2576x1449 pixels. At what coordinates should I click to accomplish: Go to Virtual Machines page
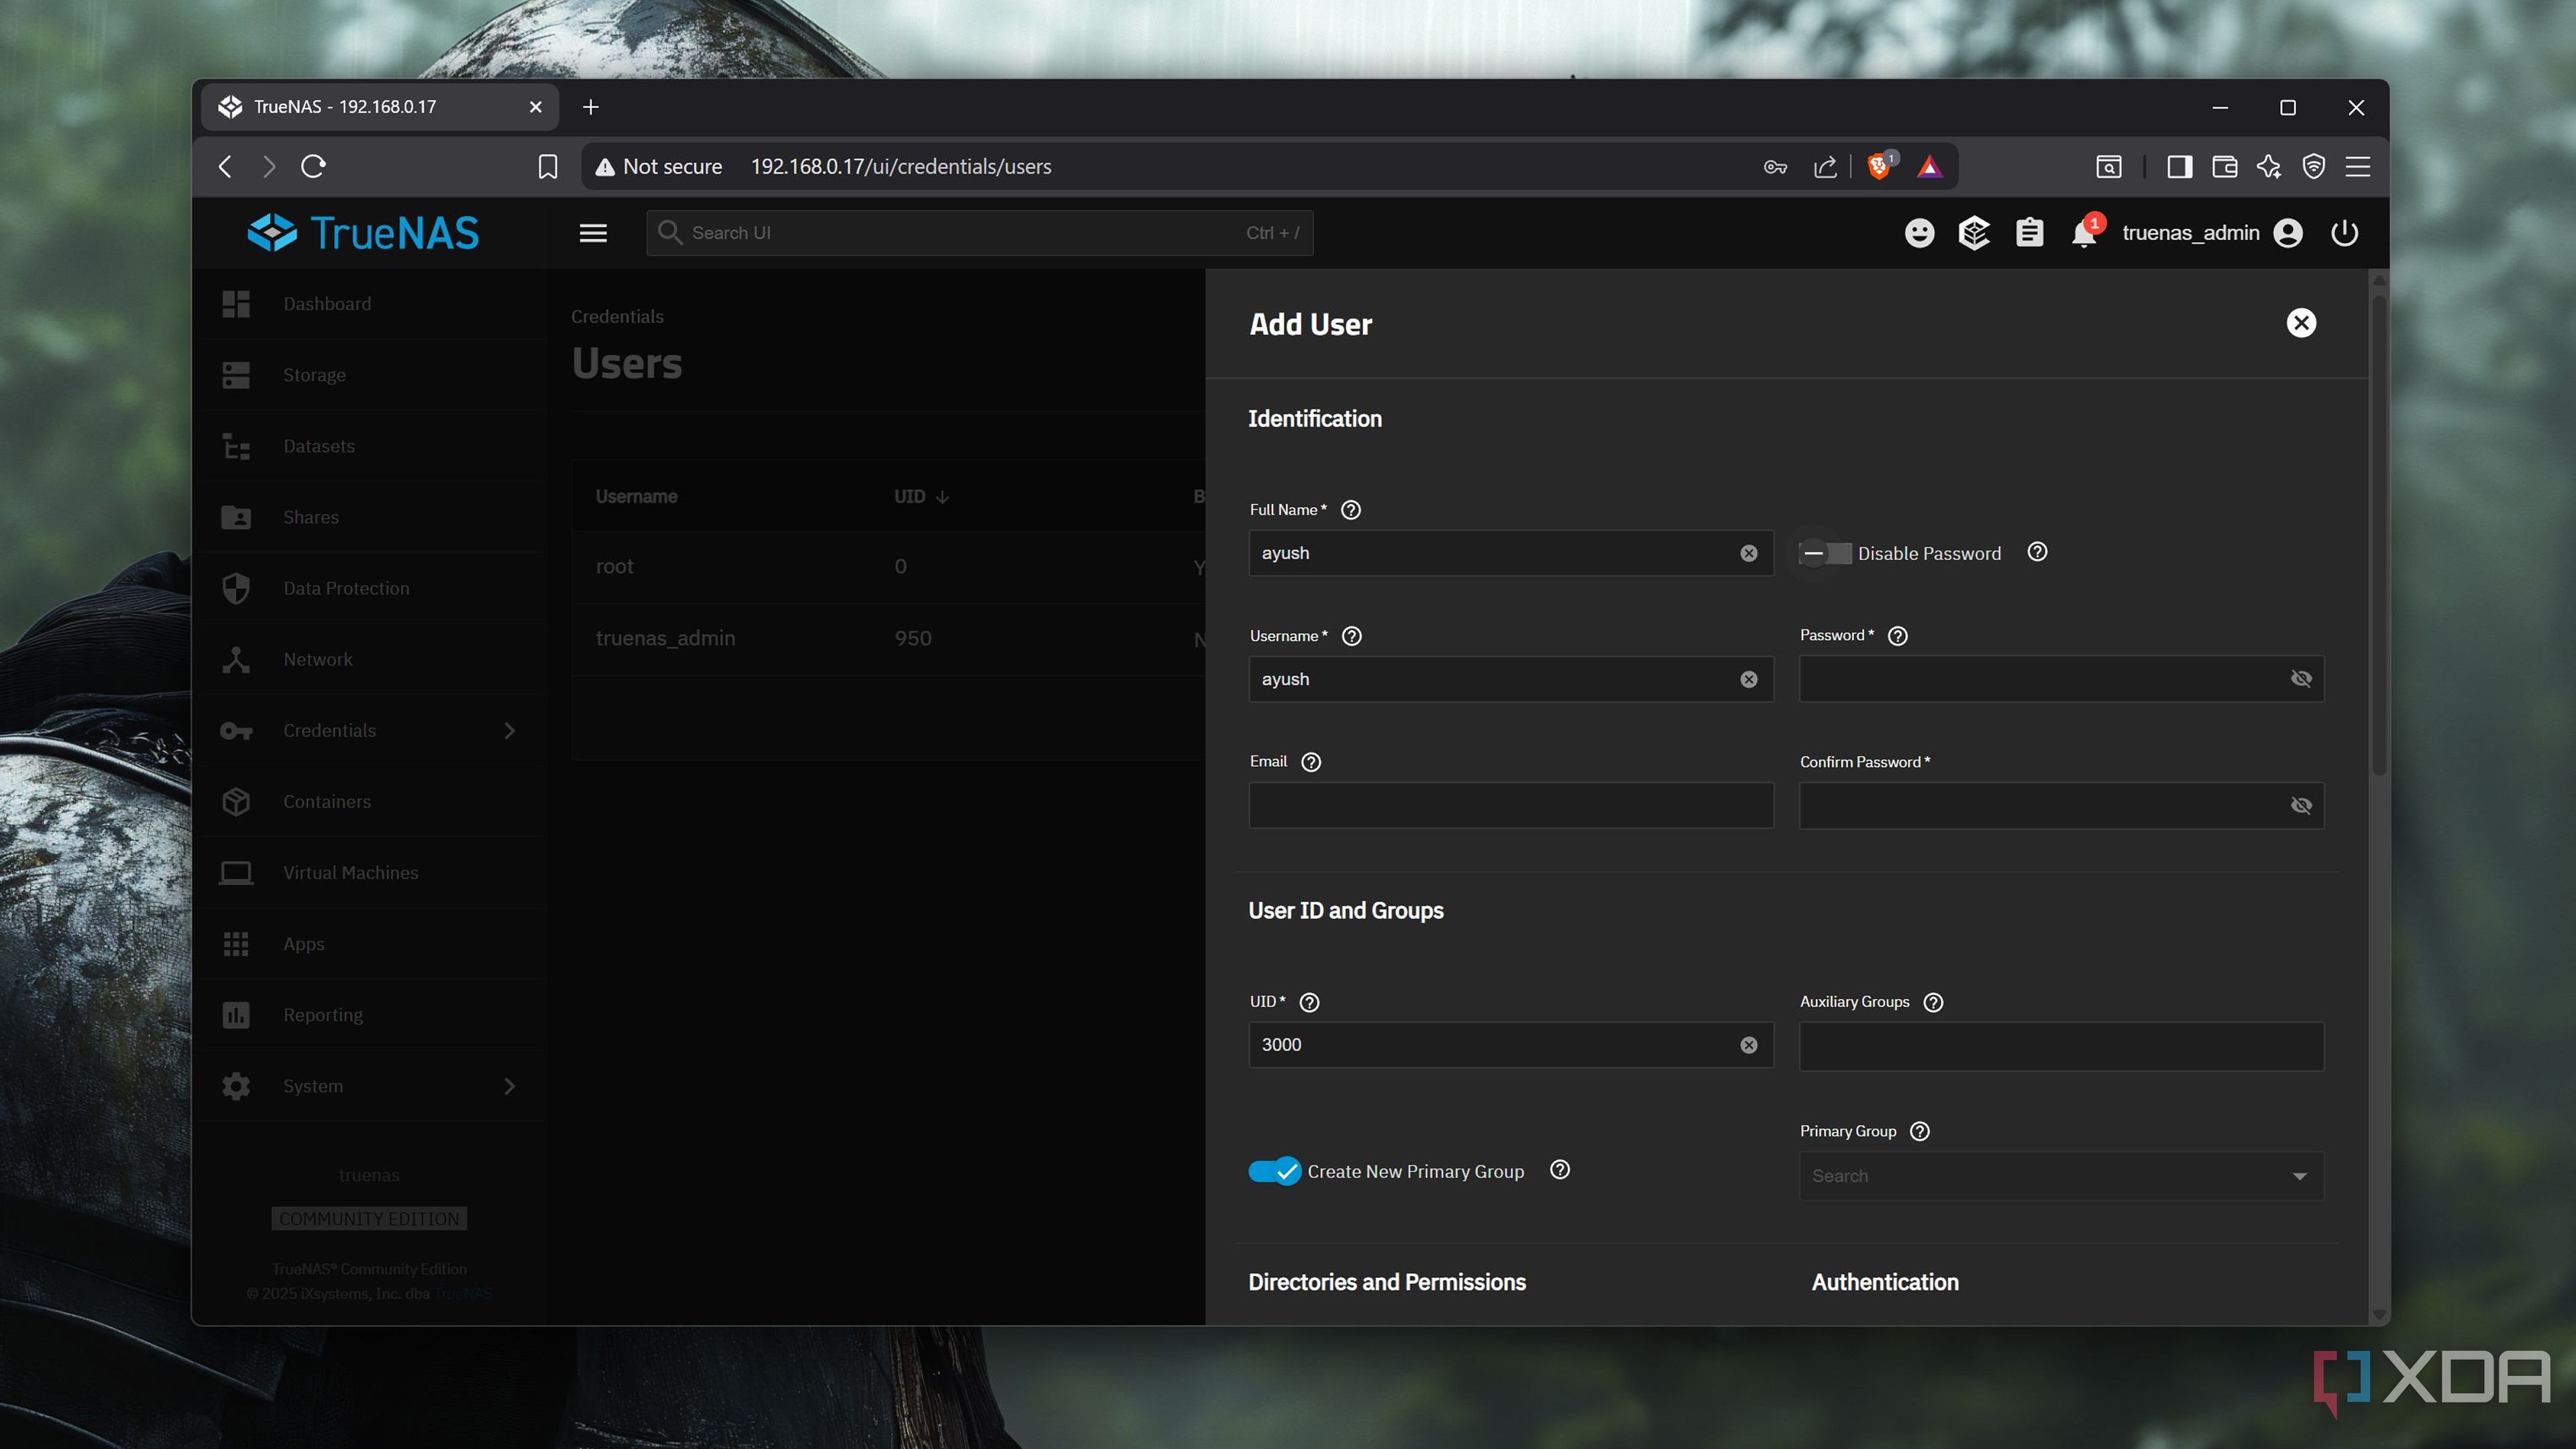(x=370, y=873)
